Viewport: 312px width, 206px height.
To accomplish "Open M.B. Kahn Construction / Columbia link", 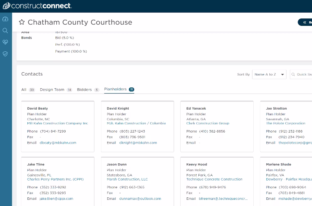I will (136, 123).
